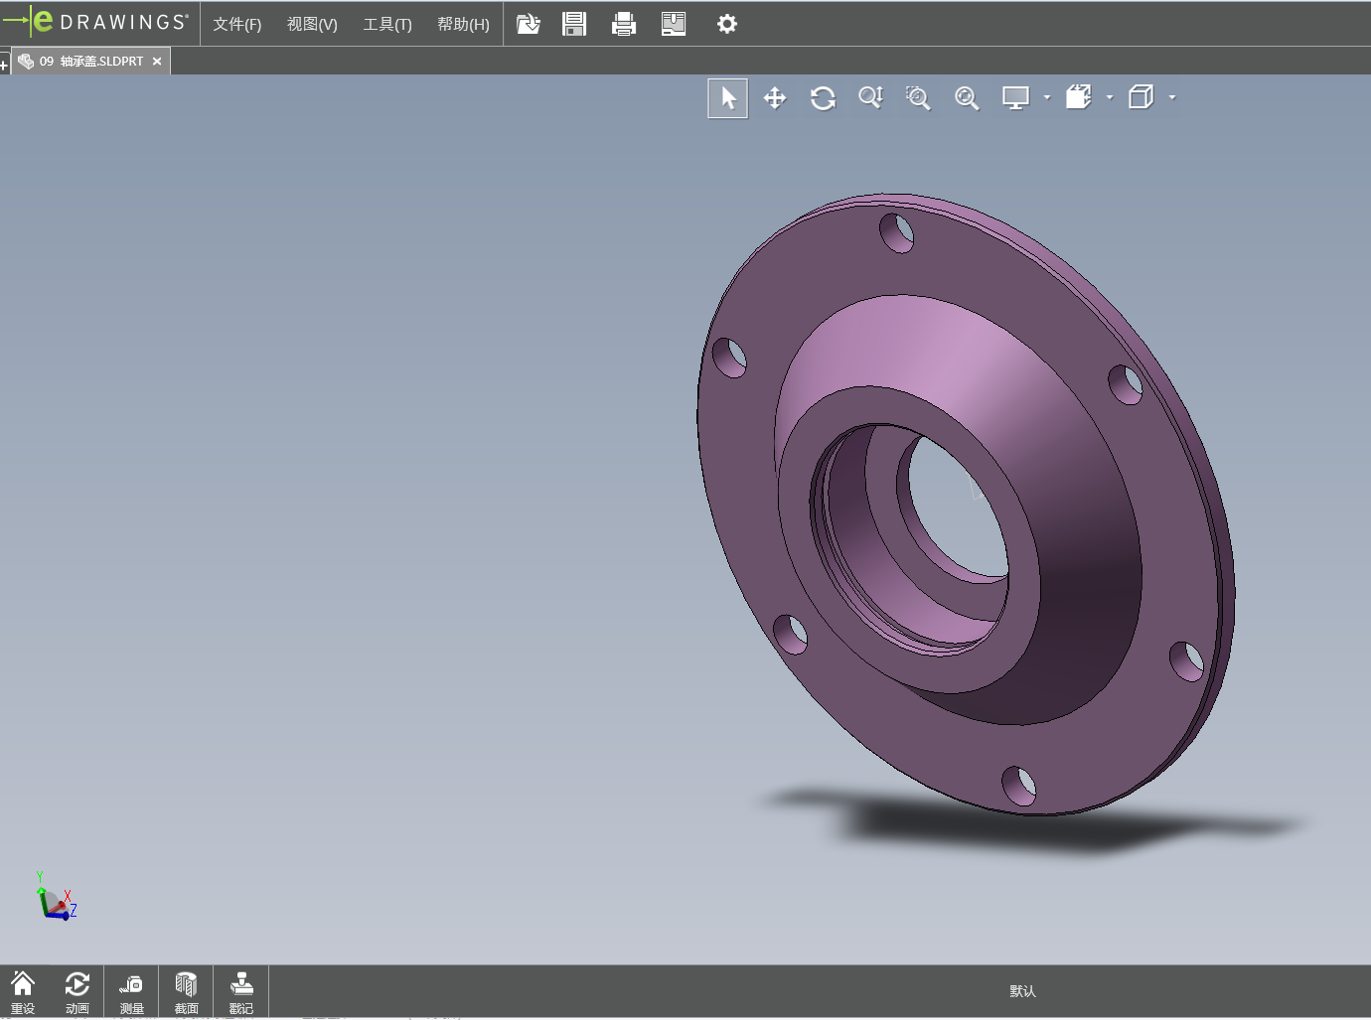1371x1020 pixels.
Task: Click the 默认 configuration label
Action: pyautogui.click(x=1022, y=991)
